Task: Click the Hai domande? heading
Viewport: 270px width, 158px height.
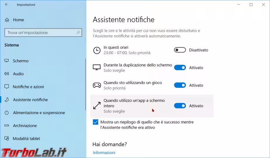Action: click(110, 144)
